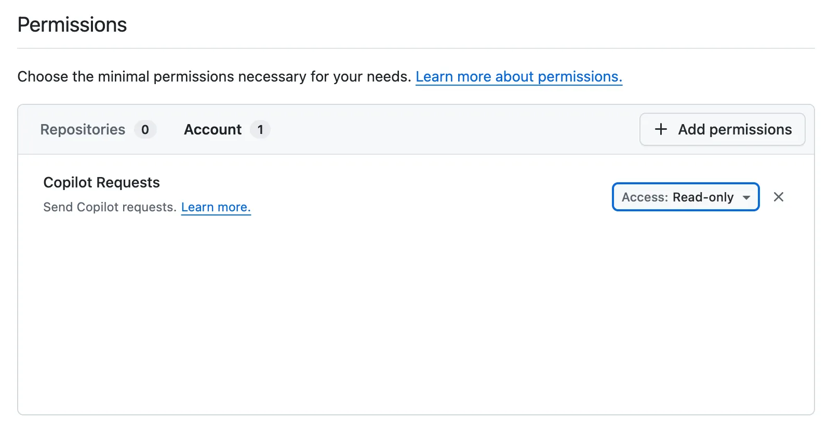Click the "Send Copilot requests." description text
The height and width of the screenshot is (432, 828).
click(x=110, y=207)
